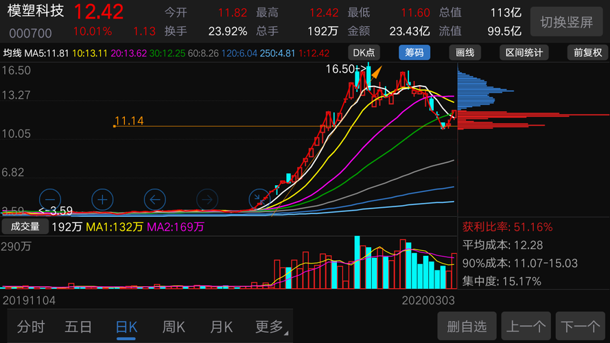Tap the 集中度: 15.17% text

pos(502,281)
